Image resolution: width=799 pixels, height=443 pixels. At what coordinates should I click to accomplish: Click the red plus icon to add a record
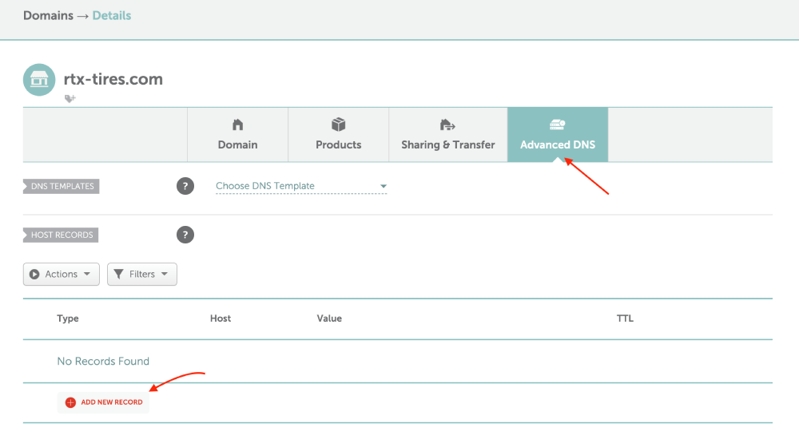pos(71,402)
